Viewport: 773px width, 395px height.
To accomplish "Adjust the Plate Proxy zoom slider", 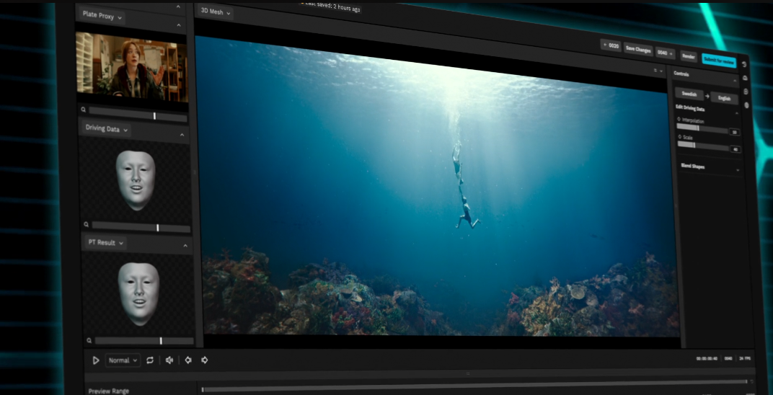I will tap(138, 116).
